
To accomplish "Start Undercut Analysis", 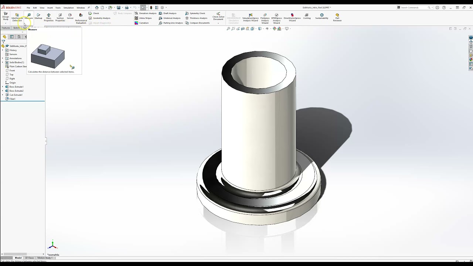I will coord(170,18).
